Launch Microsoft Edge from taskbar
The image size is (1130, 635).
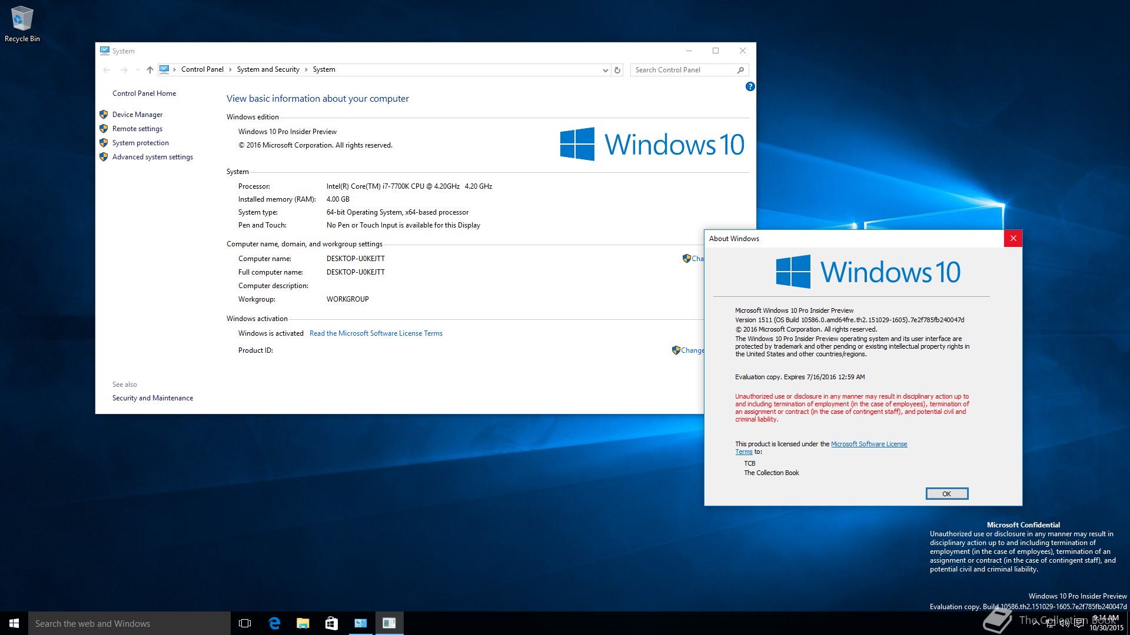[274, 623]
